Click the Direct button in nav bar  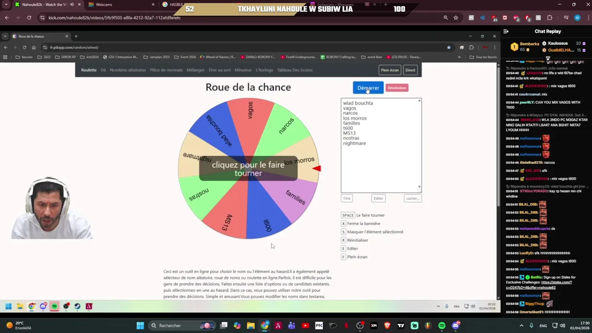tap(410, 70)
